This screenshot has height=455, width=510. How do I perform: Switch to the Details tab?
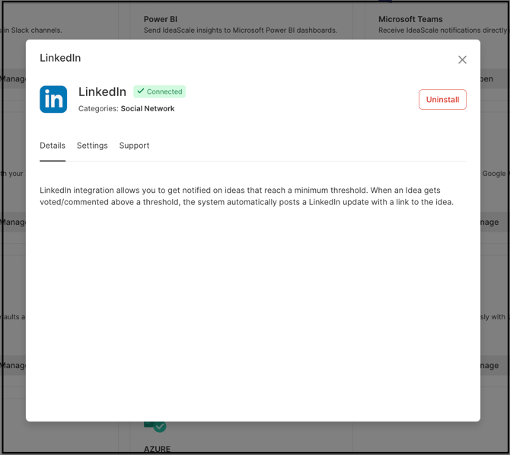pos(53,146)
